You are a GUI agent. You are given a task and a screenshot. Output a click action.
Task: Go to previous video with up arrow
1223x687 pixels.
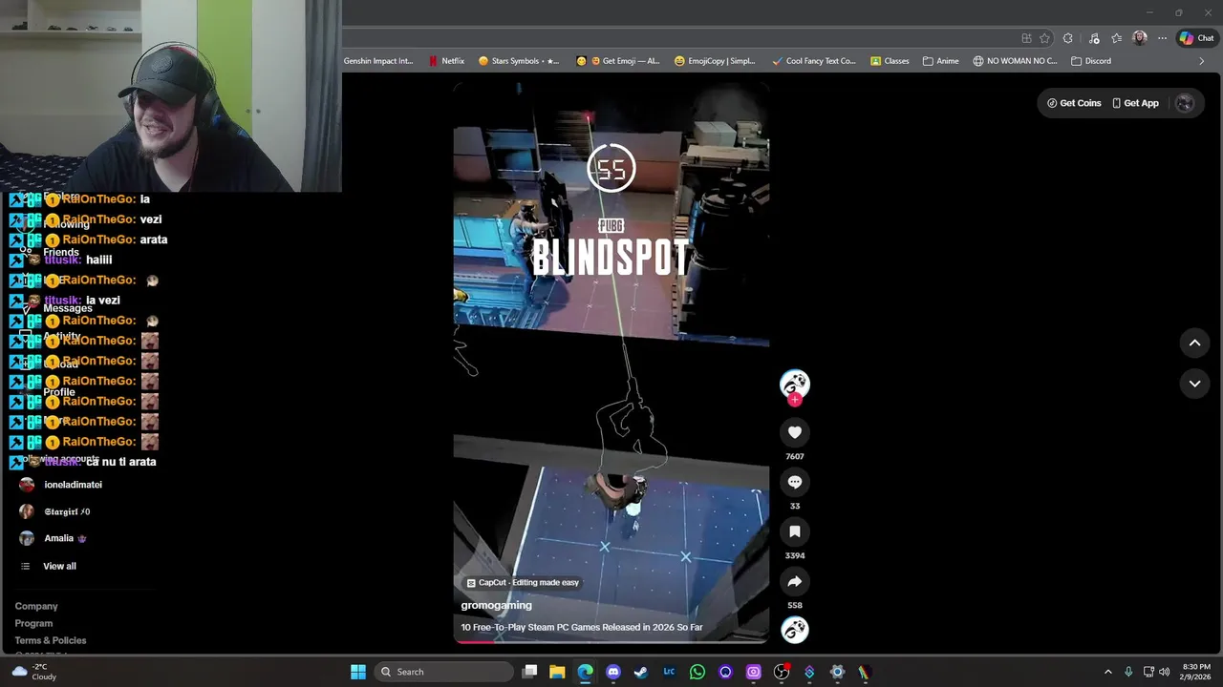[1194, 343]
